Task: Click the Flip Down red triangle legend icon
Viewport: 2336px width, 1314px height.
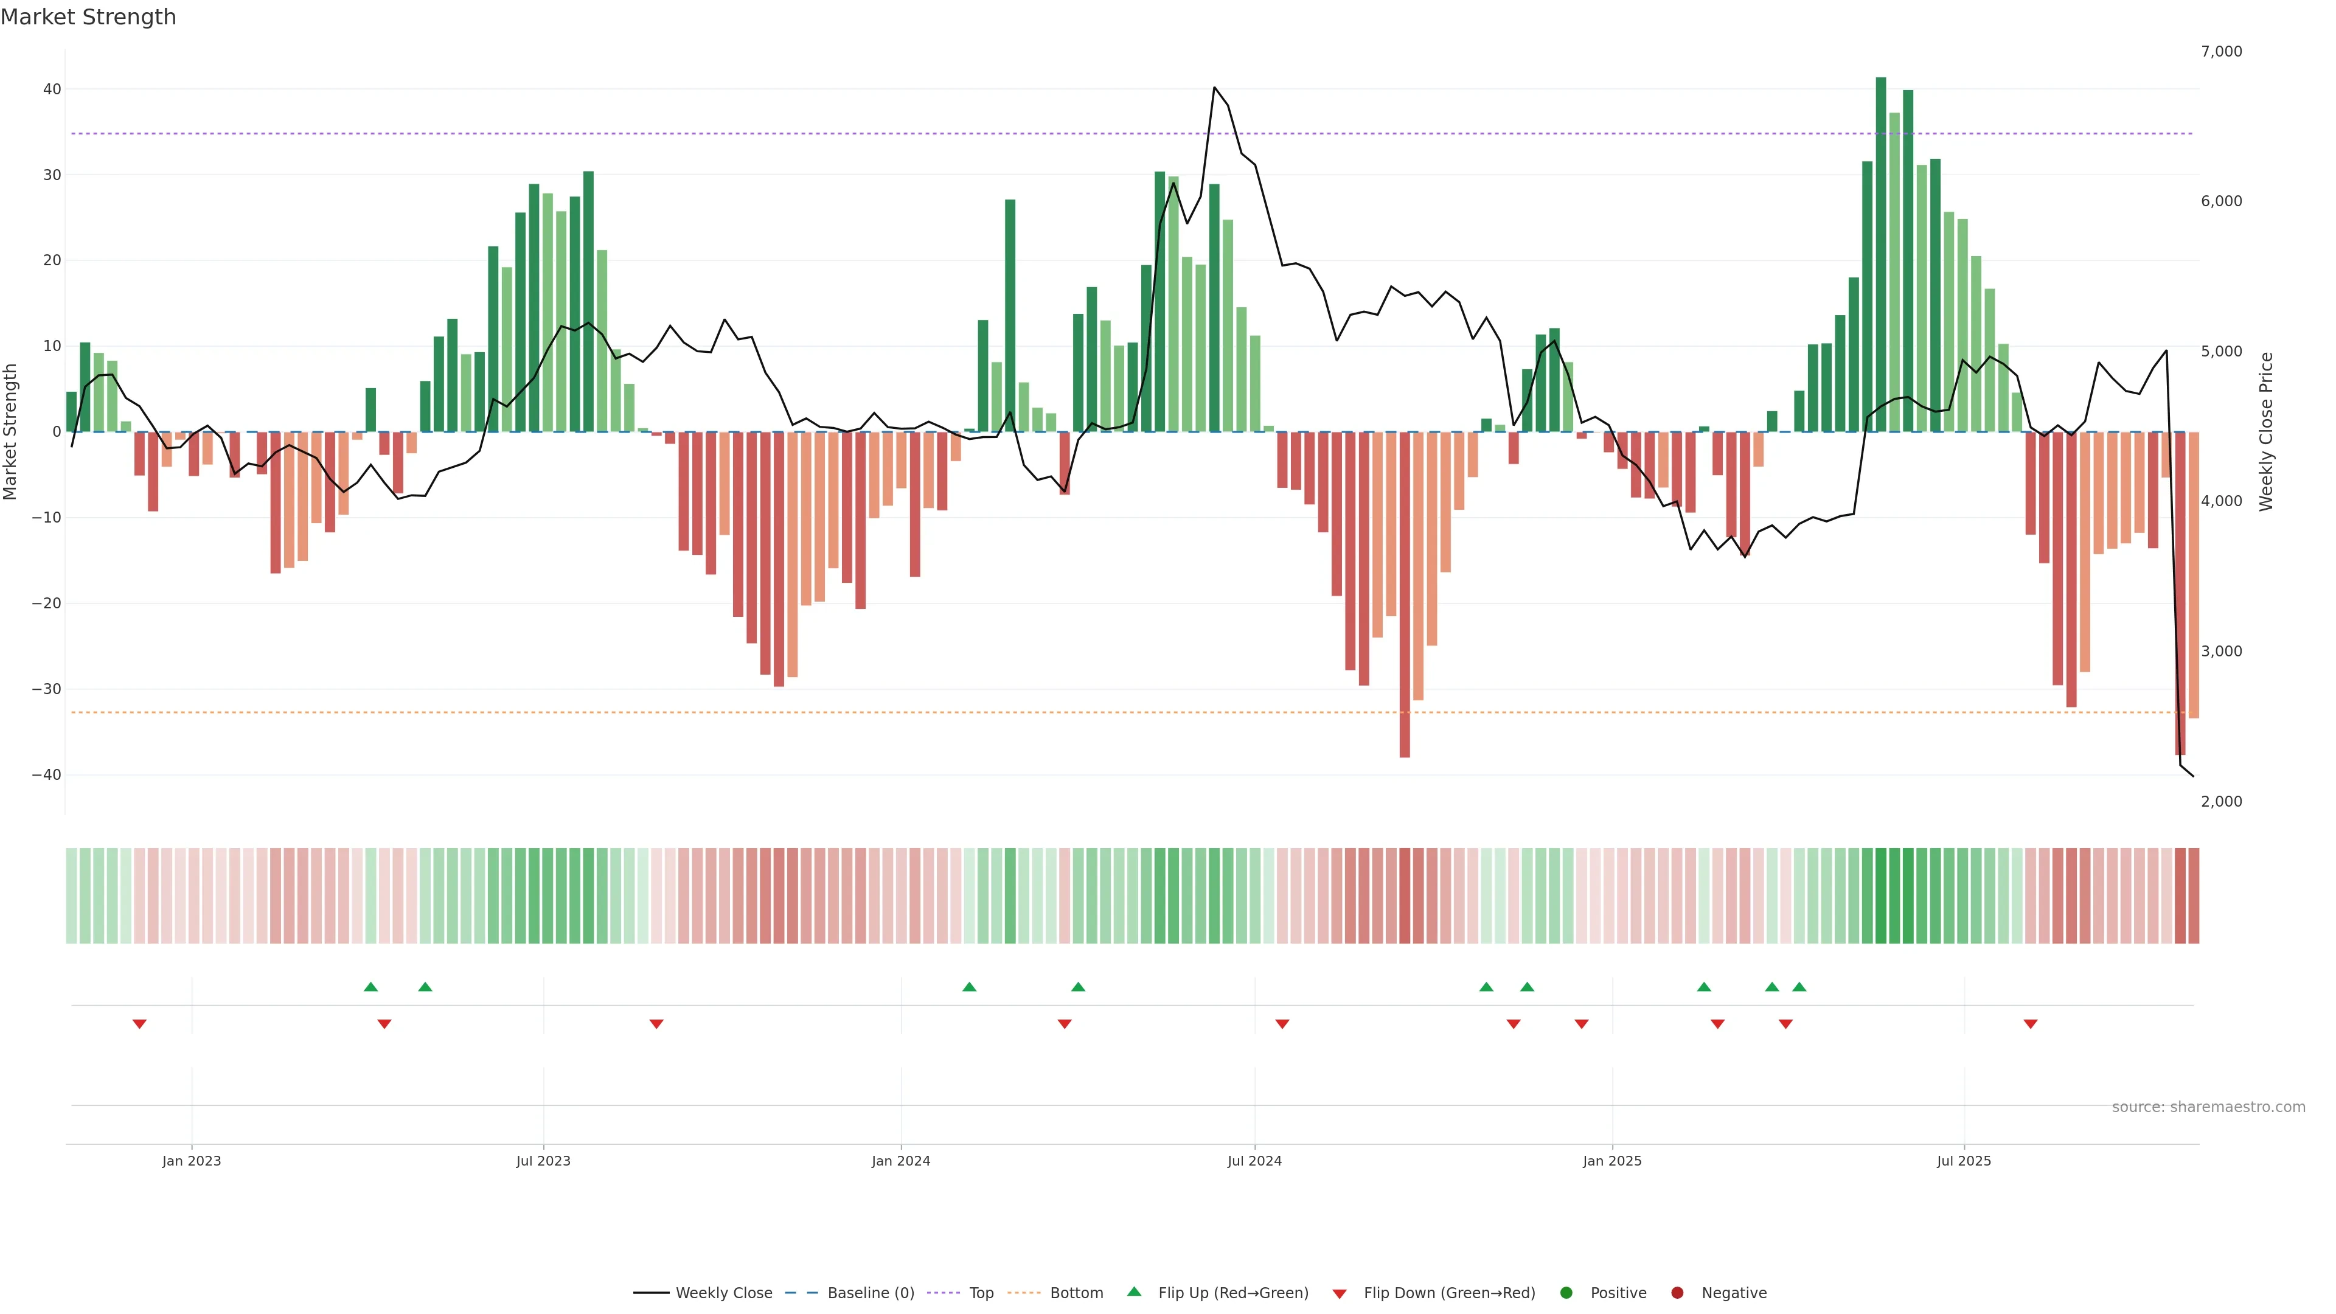Action: [x=1340, y=1293]
